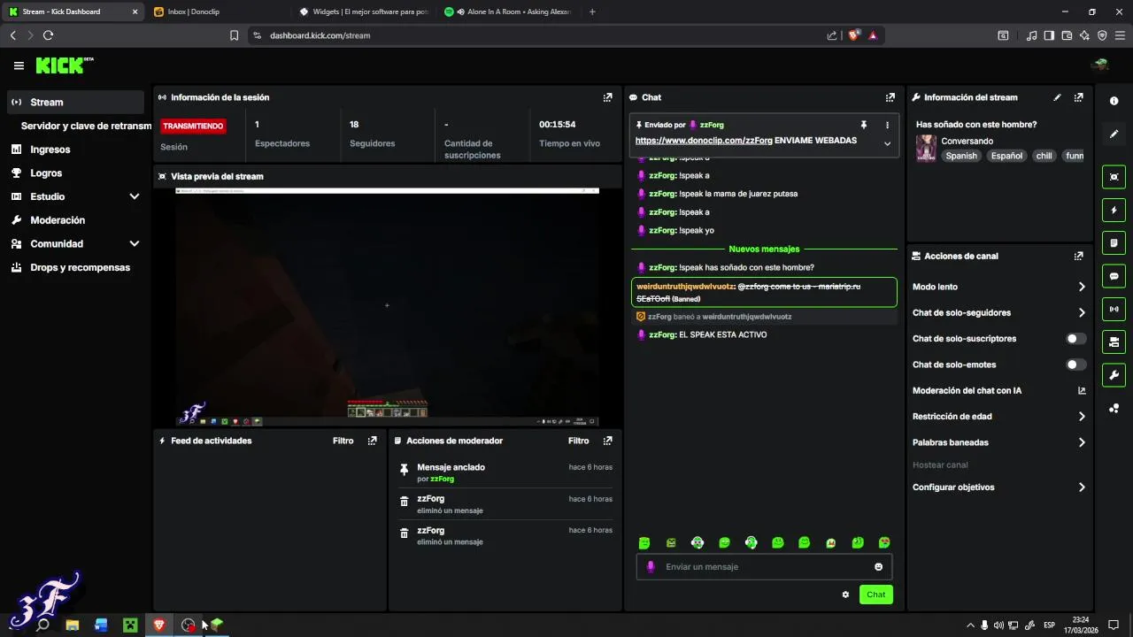
Task: Pop out the Acciones de moderador panel
Action: click(x=607, y=441)
